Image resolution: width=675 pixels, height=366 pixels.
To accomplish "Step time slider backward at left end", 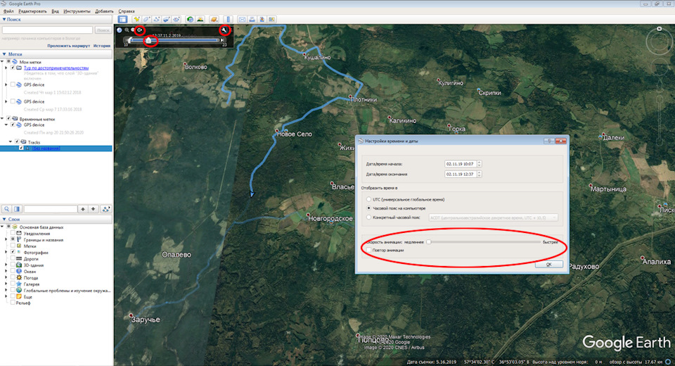I will (x=127, y=40).
